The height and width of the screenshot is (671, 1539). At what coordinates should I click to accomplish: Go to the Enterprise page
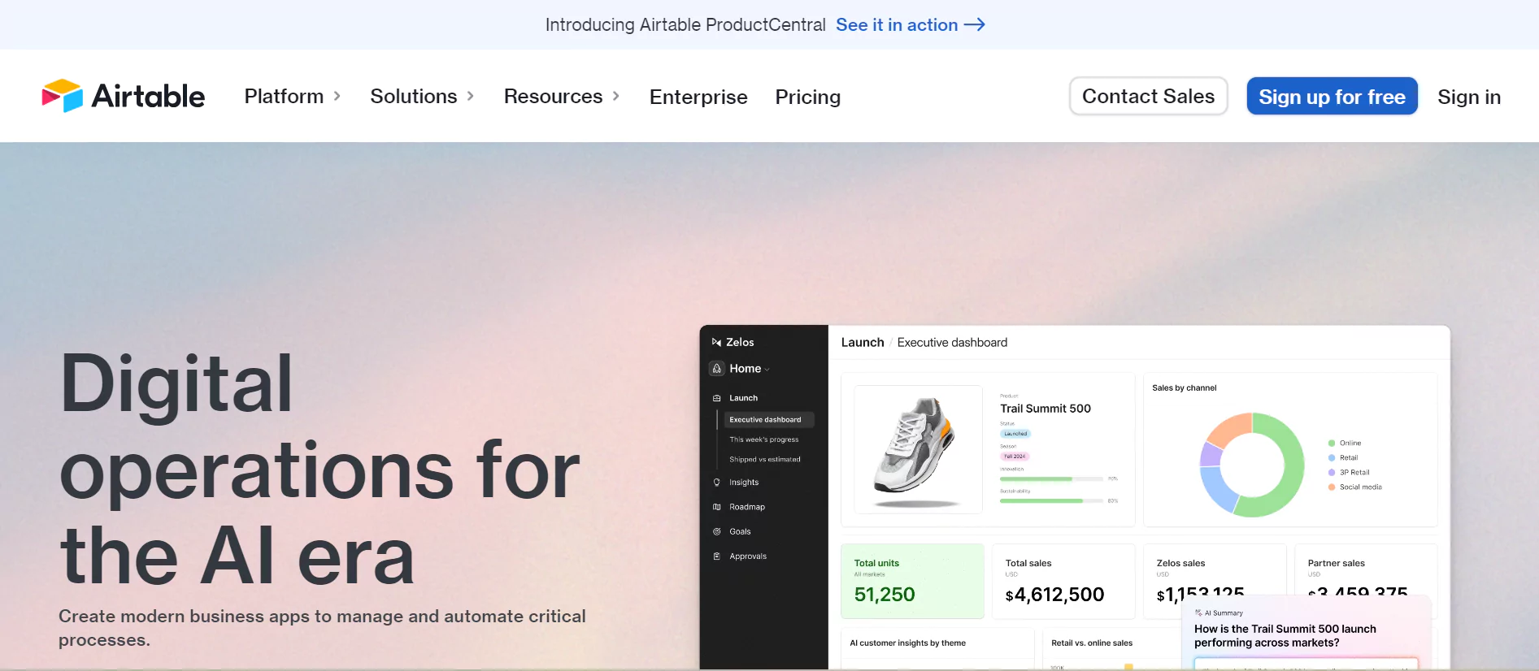point(698,97)
